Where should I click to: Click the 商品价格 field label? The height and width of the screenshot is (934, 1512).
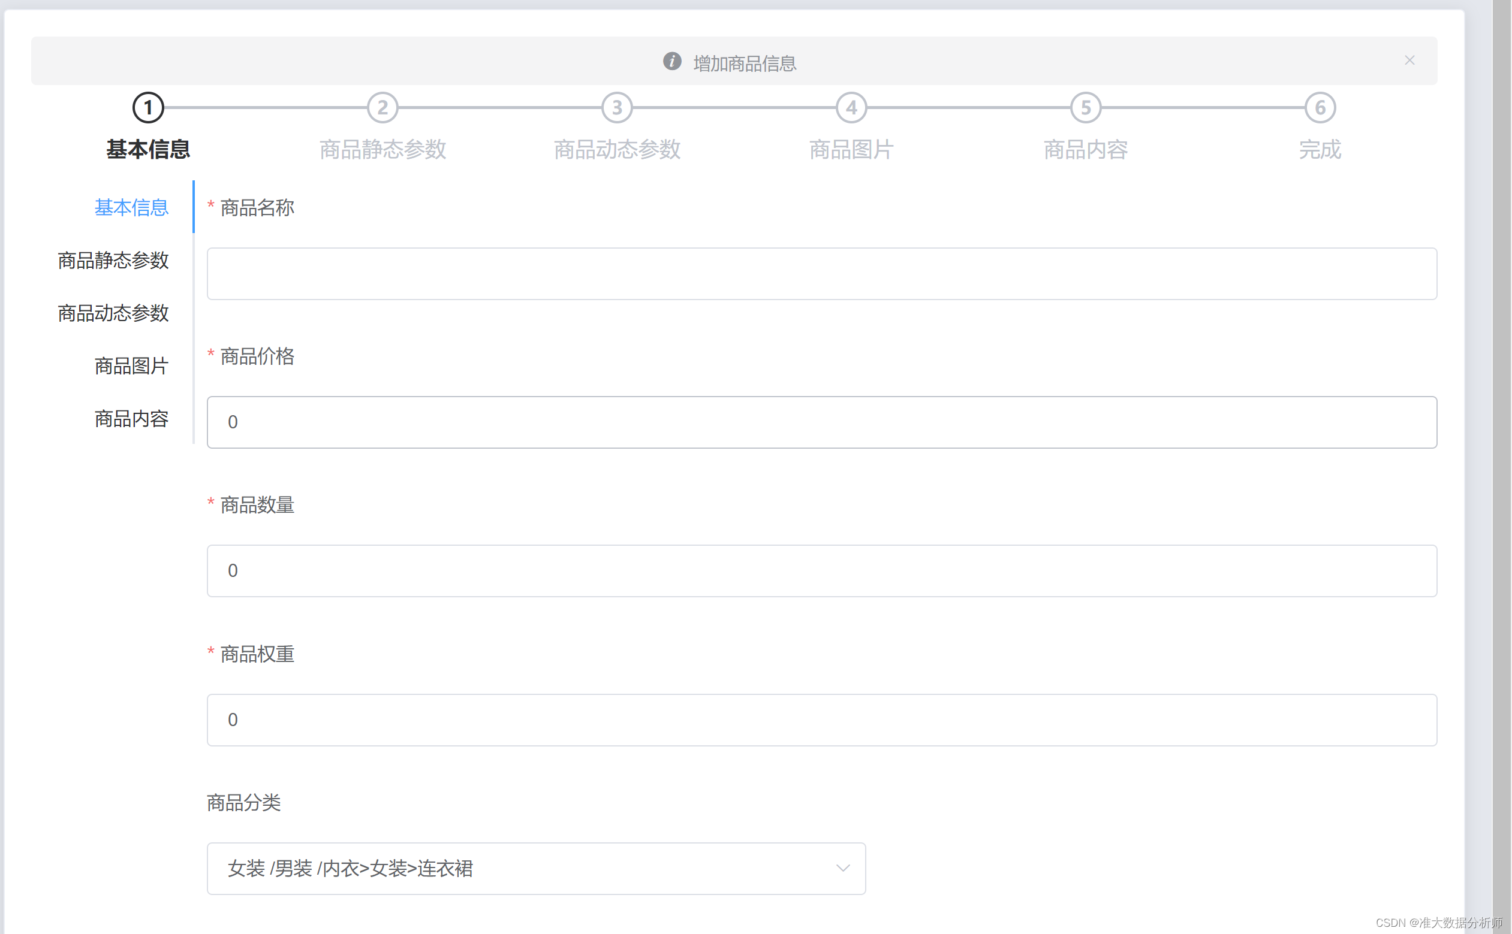pos(257,356)
